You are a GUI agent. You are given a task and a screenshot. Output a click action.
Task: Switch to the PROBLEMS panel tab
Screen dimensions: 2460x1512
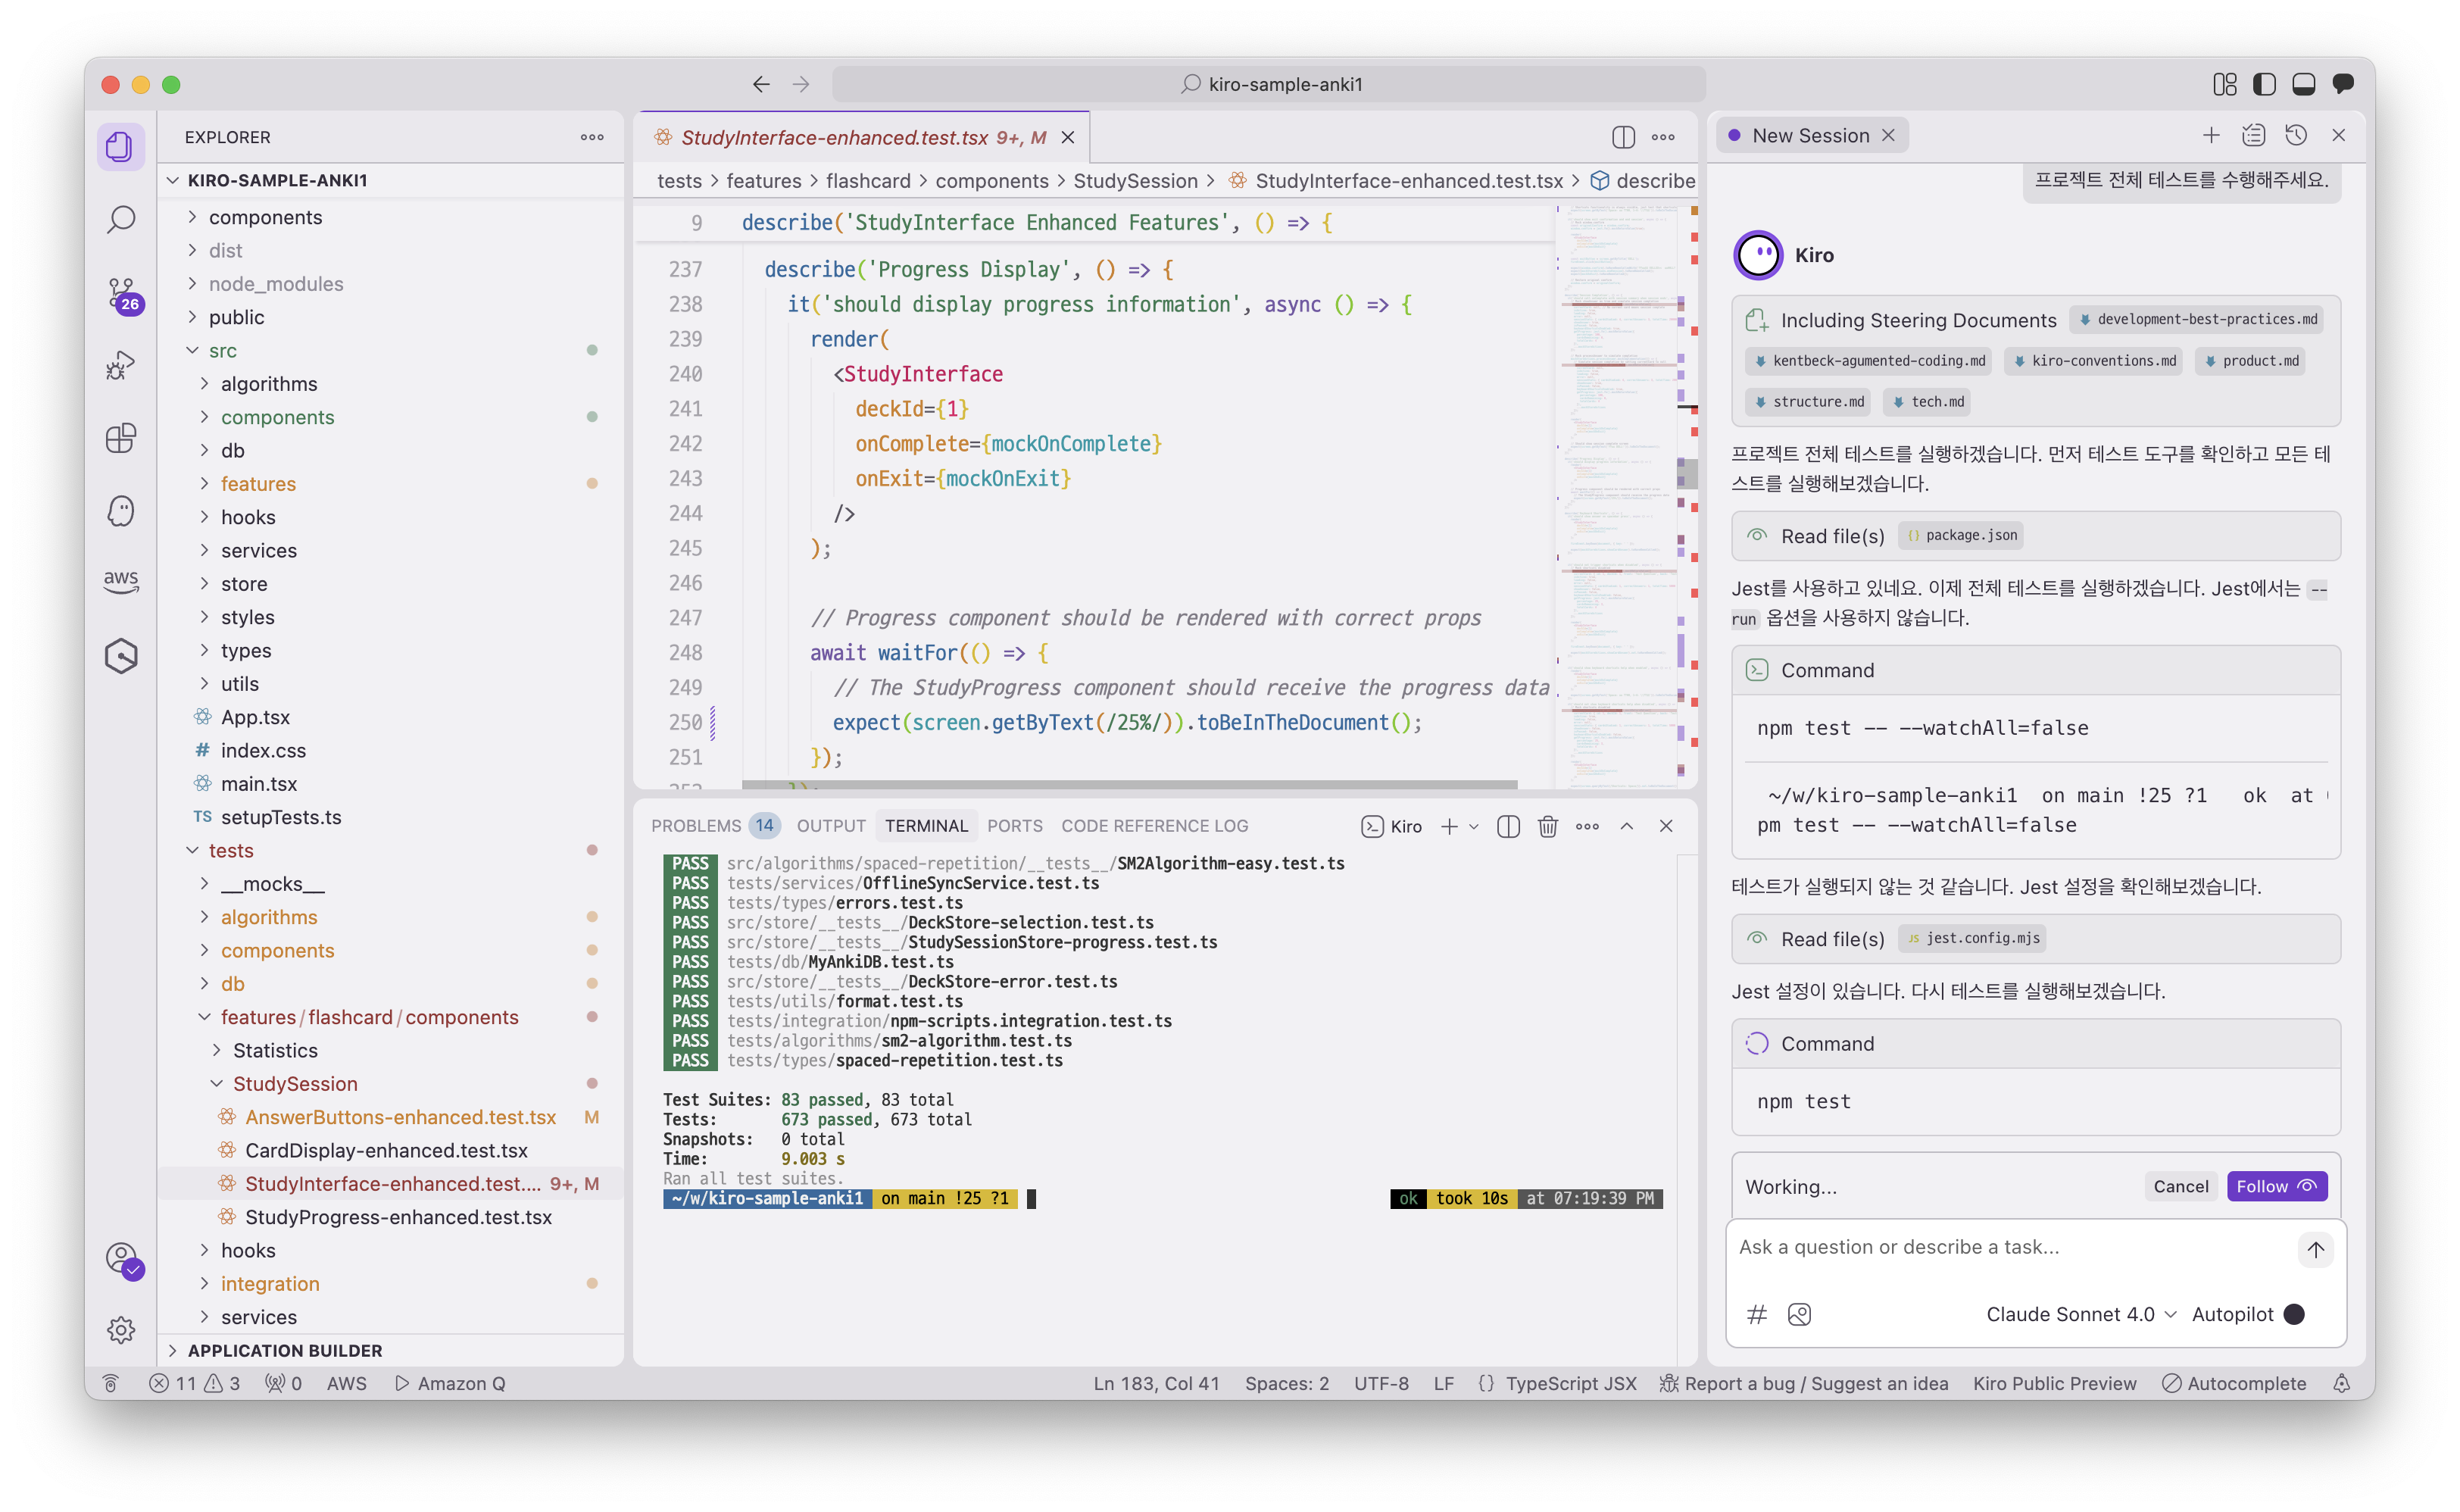pyautogui.click(x=697, y=826)
